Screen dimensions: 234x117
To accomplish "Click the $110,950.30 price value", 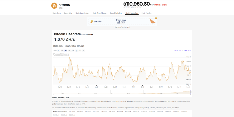I will tap(136, 4).
